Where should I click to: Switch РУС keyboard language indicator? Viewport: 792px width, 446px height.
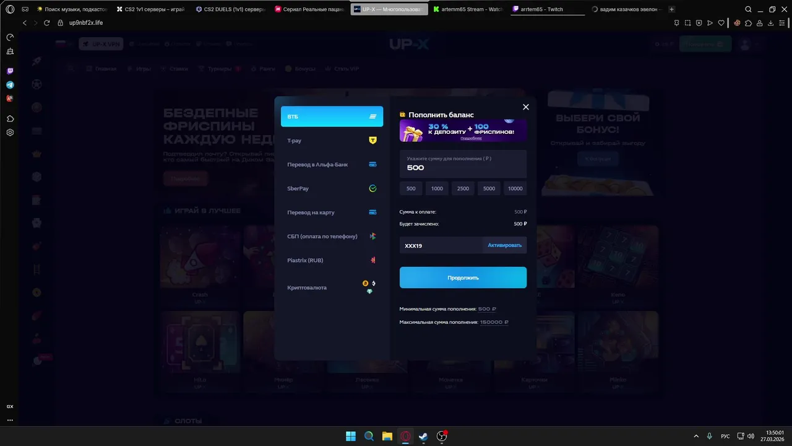point(726,436)
